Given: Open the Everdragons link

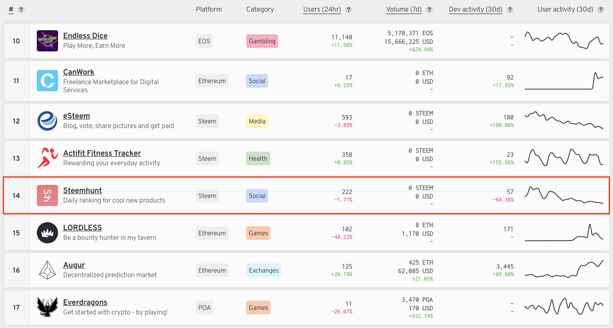Looking at the screenshot, I should (x=85, y=302).
